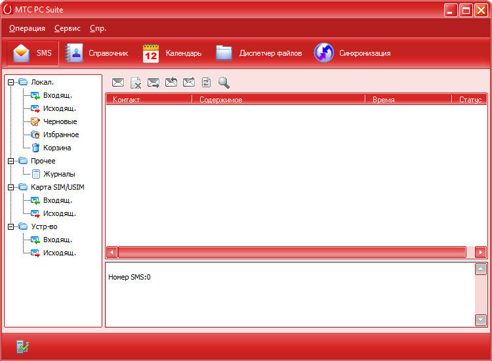
Task: Open the SMS section
Action: pyautogui.click(x=33, y=53)
